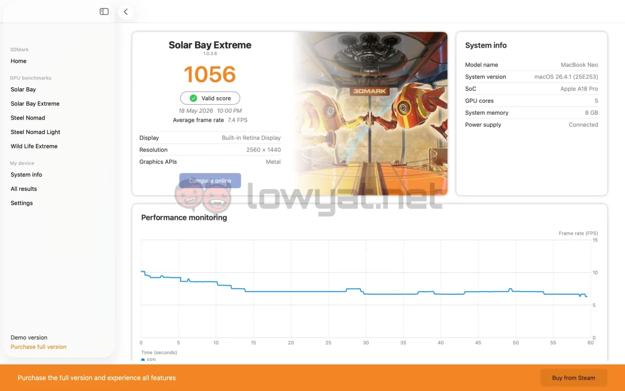
Task: Open Settings in the sidebar
Action: pyautogui.click(x=22, y=203)
